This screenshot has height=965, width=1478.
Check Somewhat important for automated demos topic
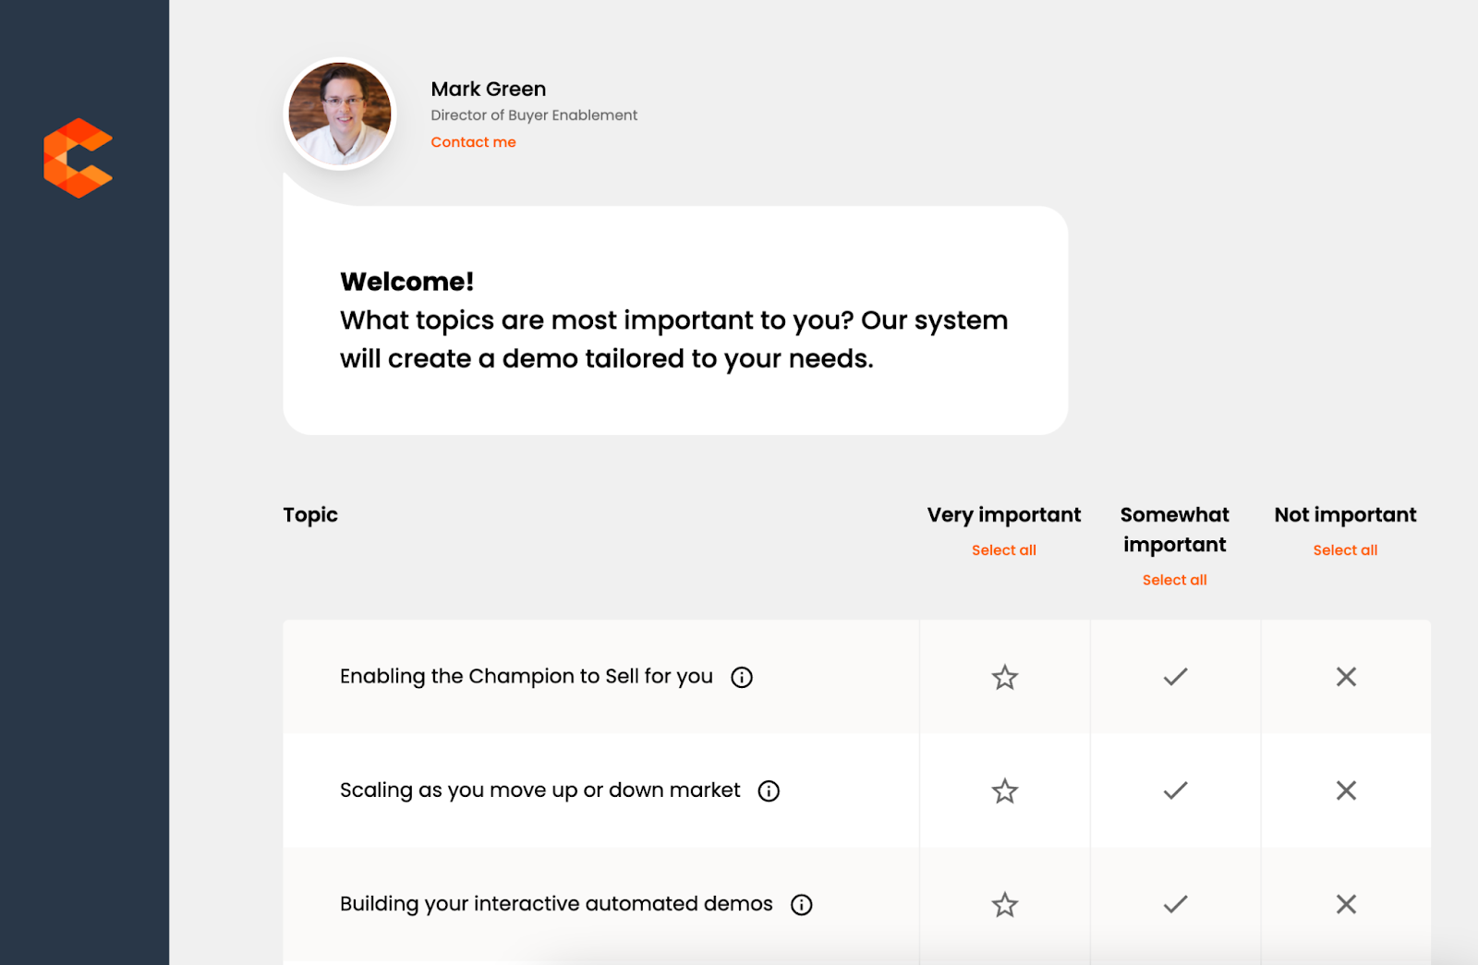[1174, 904]
